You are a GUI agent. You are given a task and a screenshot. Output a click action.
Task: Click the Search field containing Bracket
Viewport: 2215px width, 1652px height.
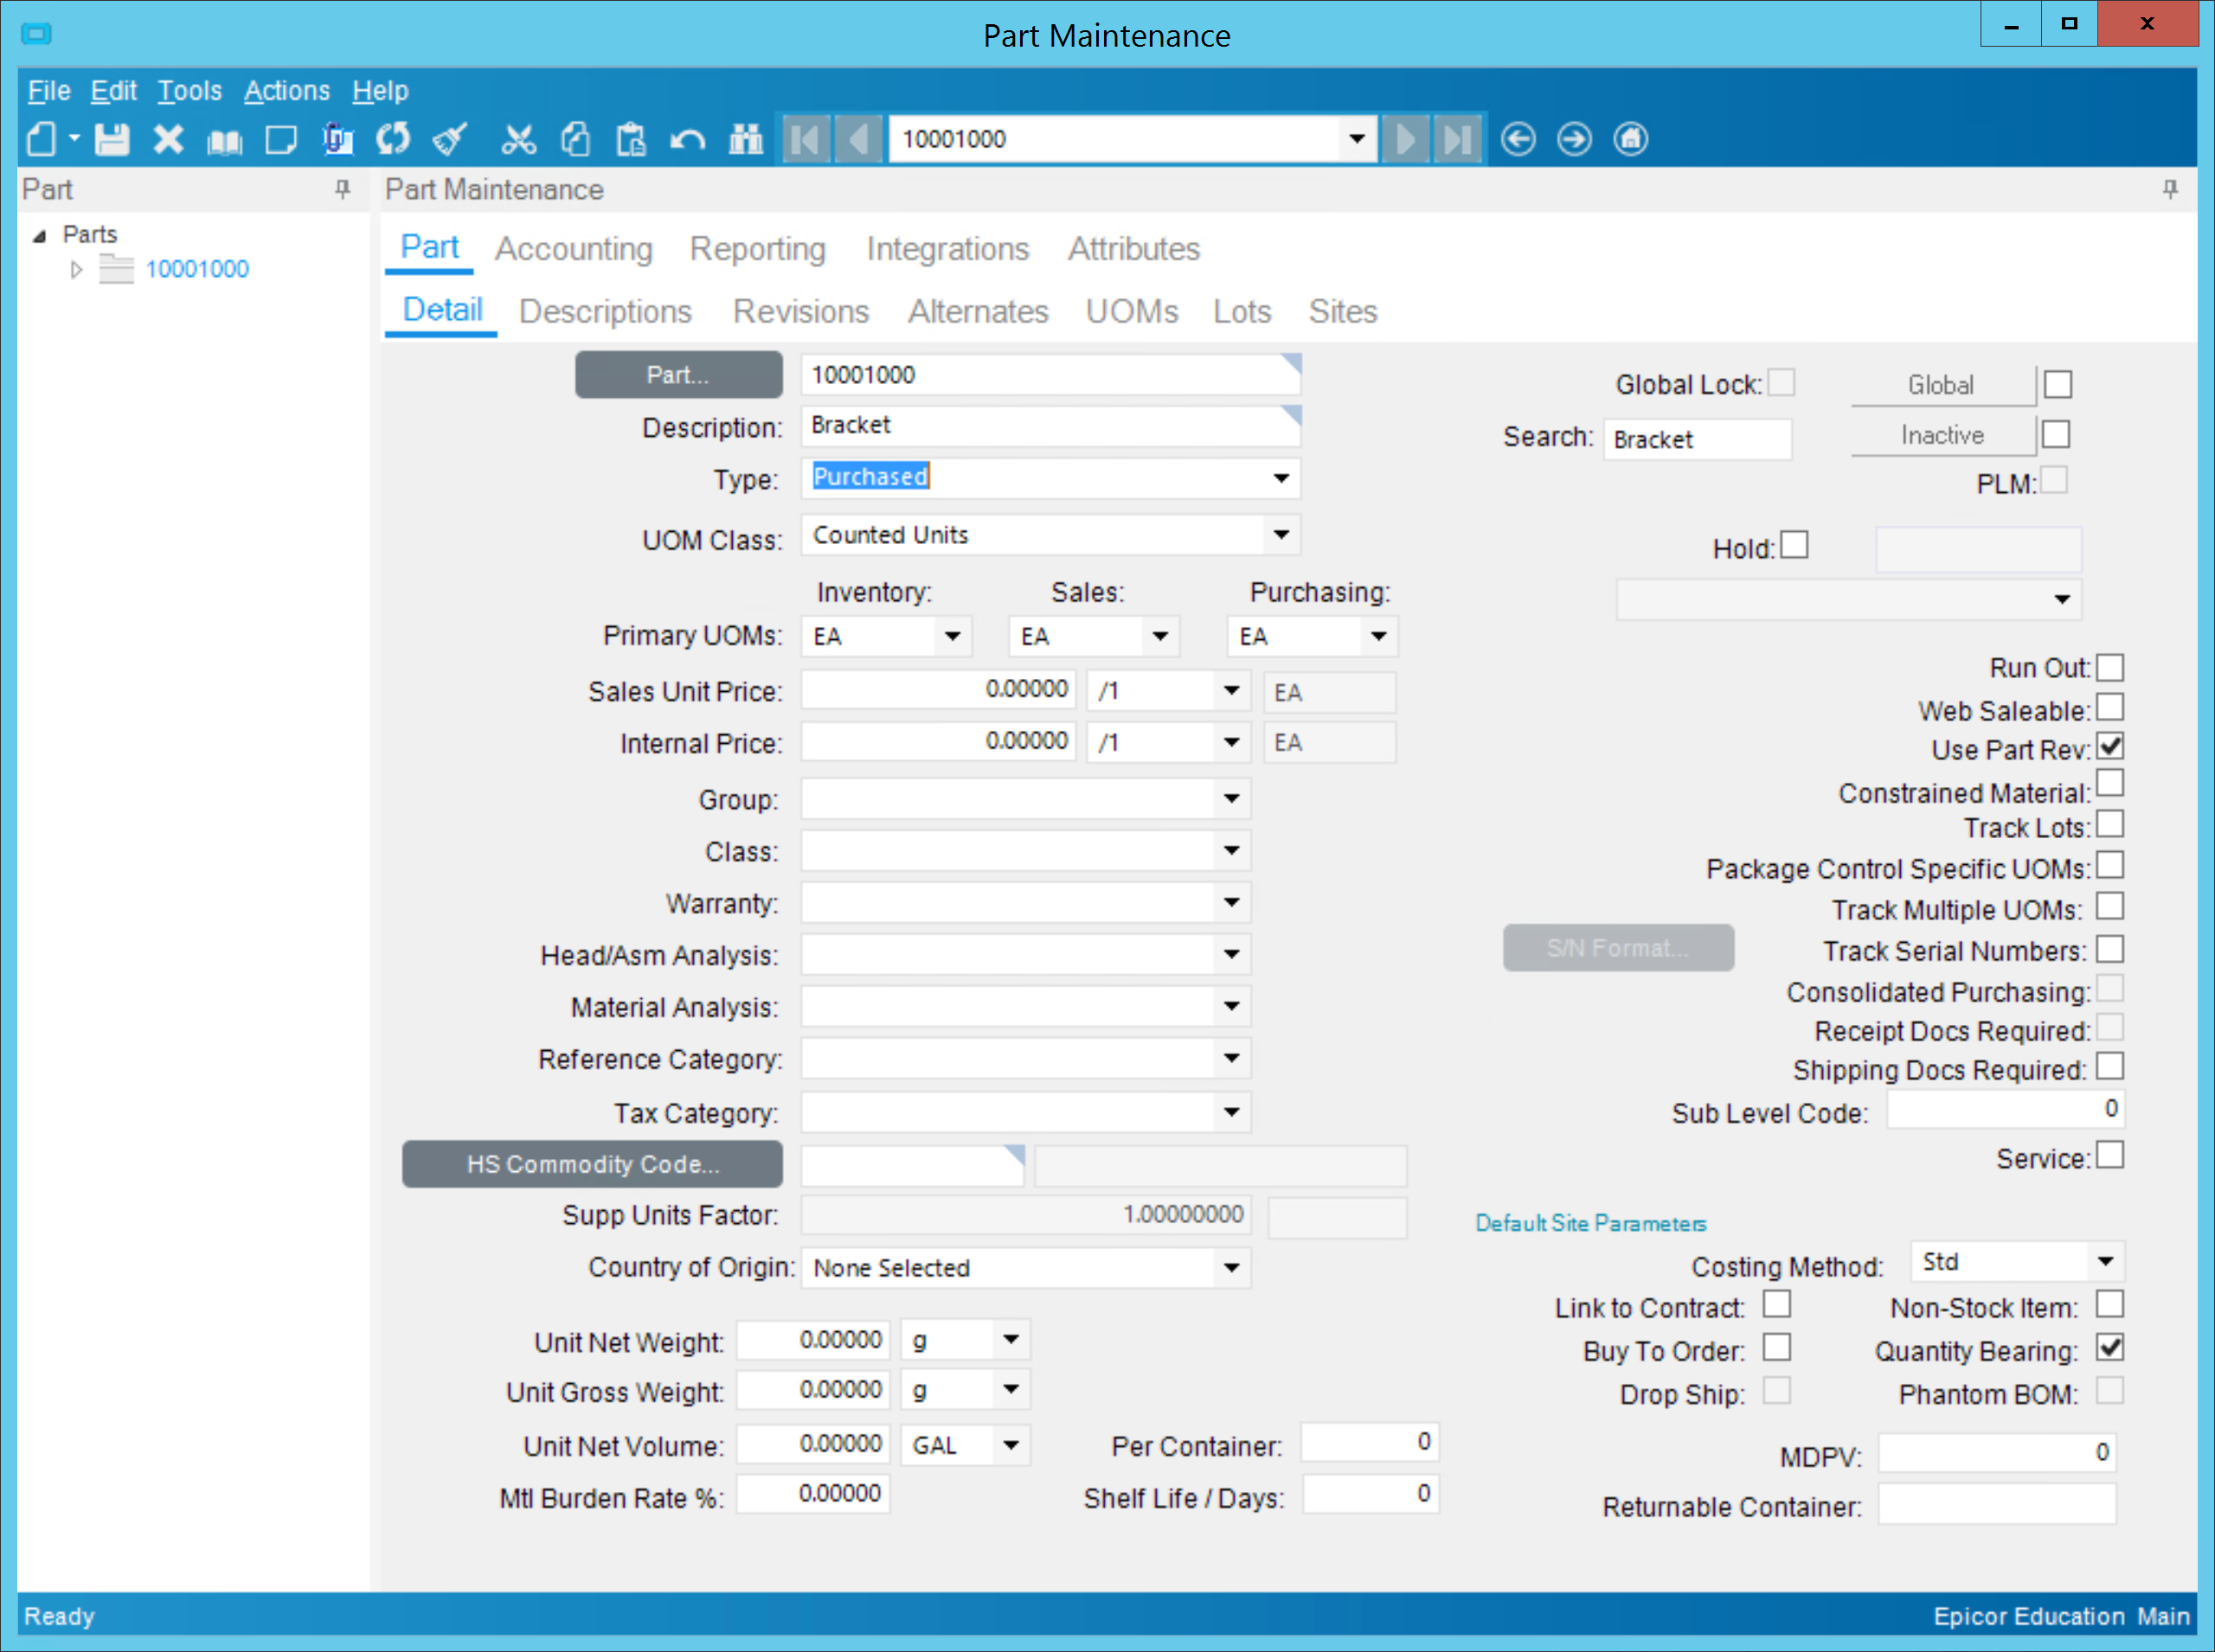(x=1697, y=440)
